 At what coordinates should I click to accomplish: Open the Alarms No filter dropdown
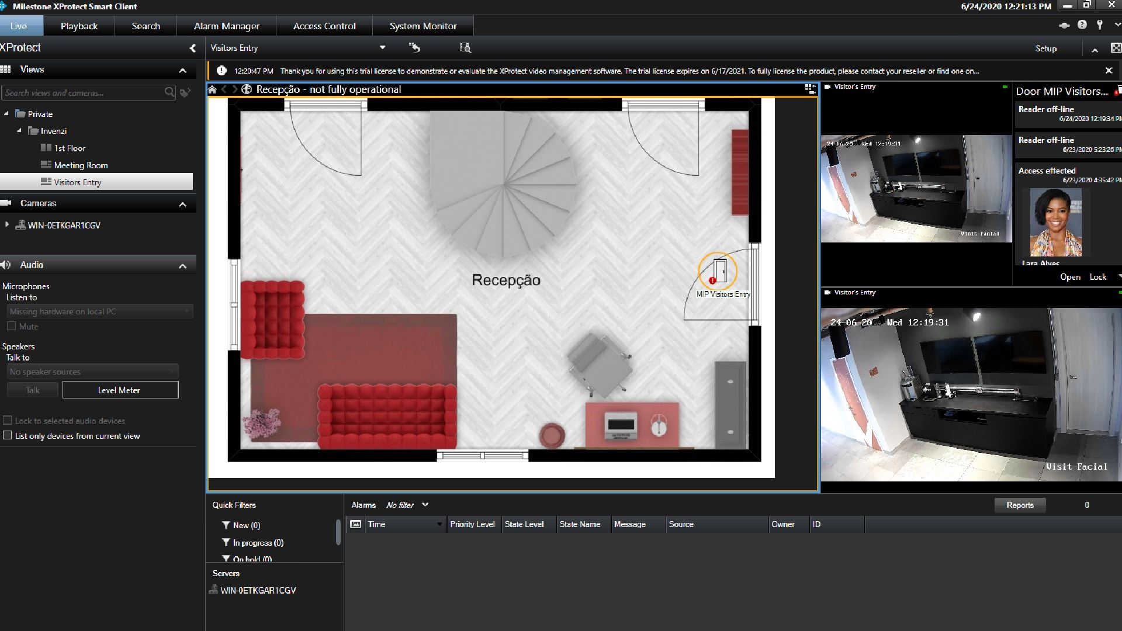pyautogui.click(x=425, y=505)
